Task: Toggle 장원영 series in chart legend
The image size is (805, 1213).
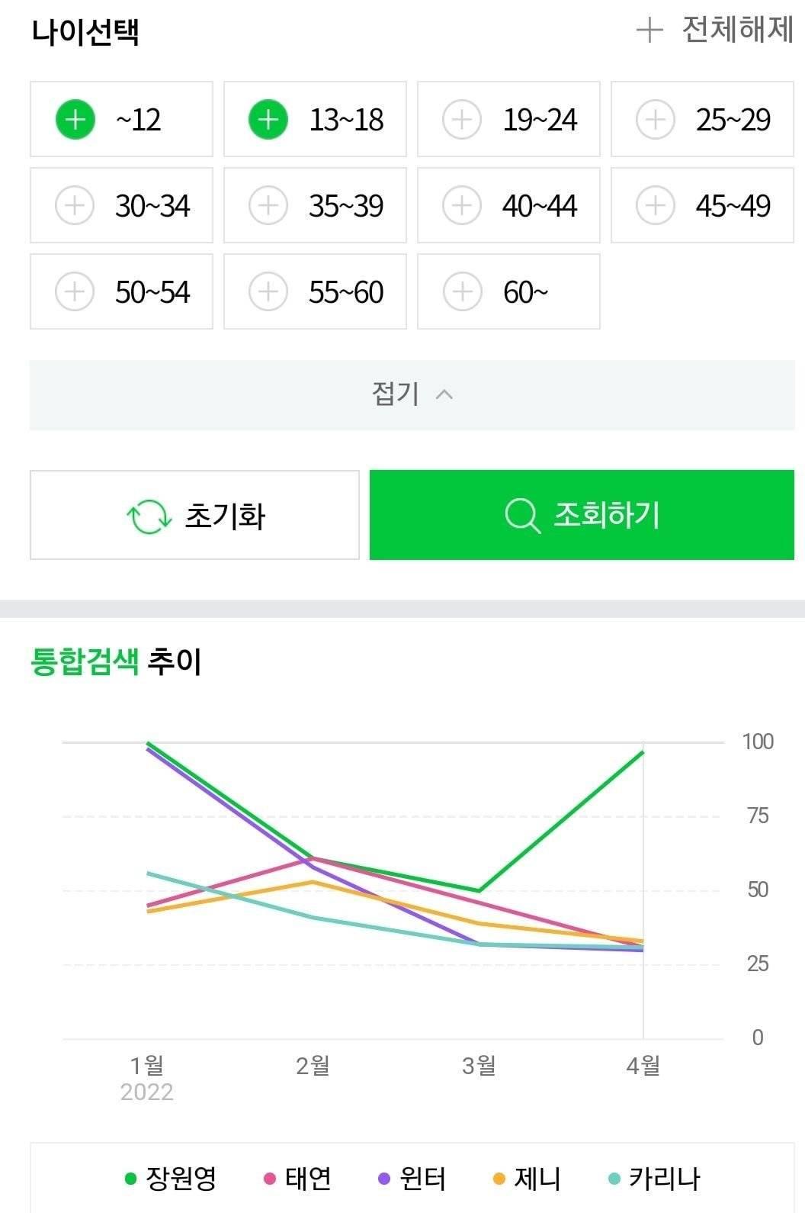Action: (x=172, y=1179)
